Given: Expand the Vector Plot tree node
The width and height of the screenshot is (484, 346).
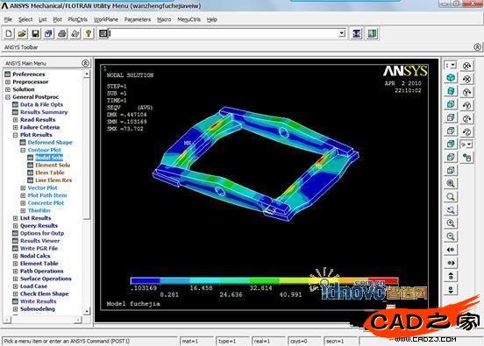Looking at the screenshot, I should (23, 187).
